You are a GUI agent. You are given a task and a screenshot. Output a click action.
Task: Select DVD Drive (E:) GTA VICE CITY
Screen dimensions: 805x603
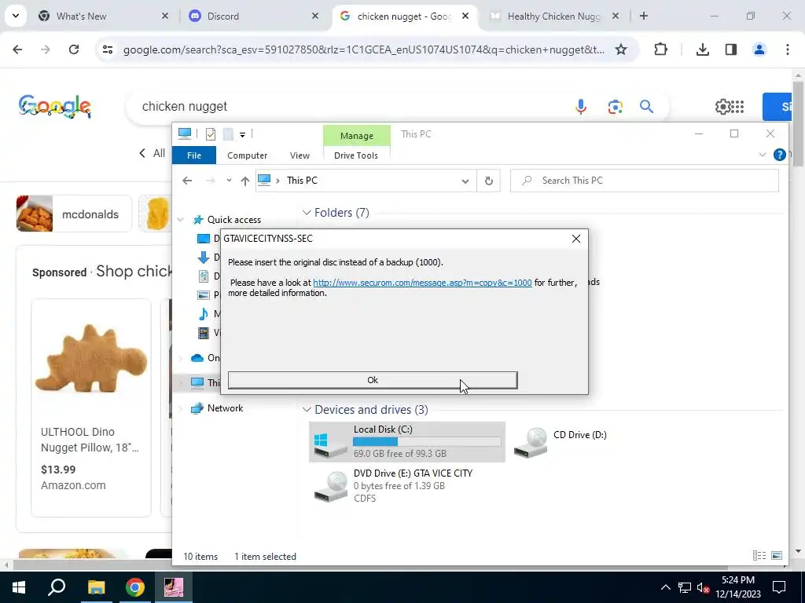point(393,485)
